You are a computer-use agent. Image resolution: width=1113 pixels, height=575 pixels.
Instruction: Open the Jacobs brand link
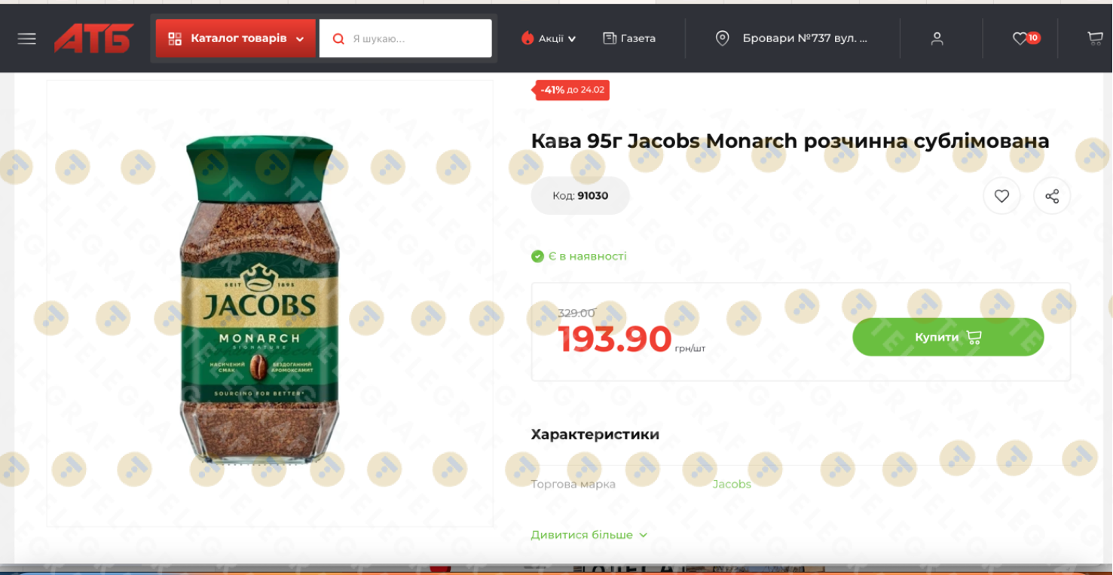point(732,484)
